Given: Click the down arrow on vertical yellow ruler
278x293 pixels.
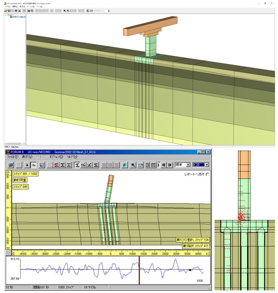Looking at the screenshot, I should 8,248.
